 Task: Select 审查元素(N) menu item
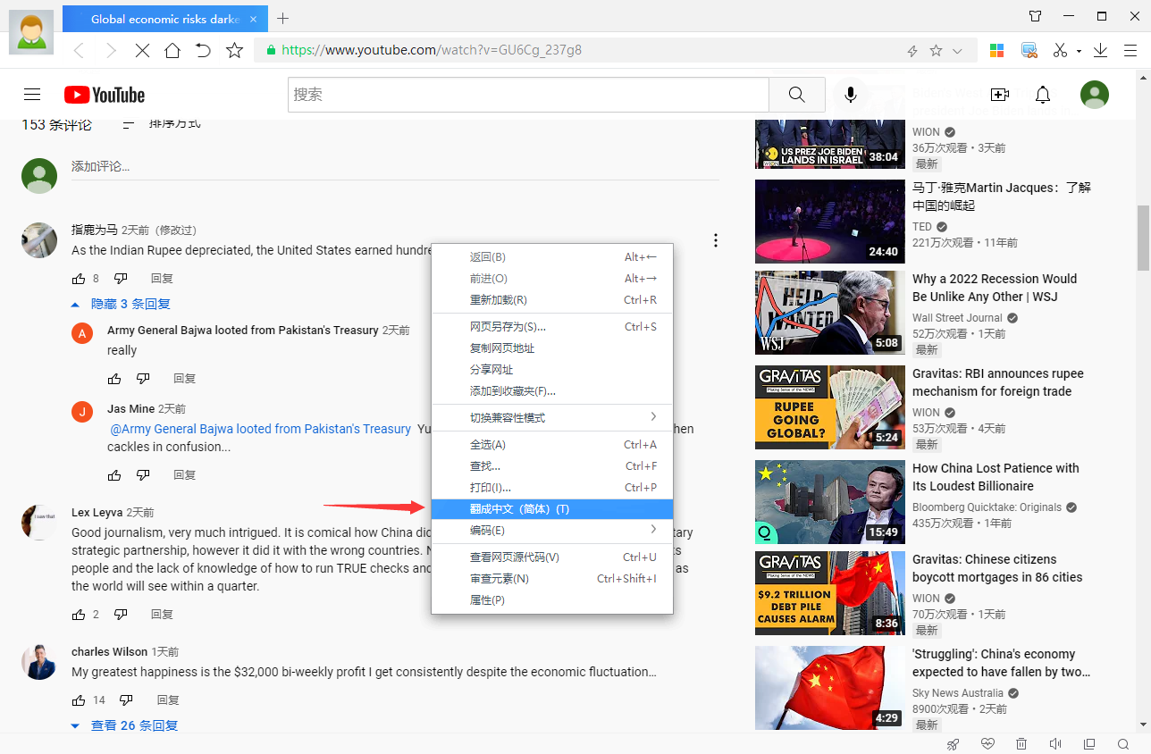[552, 579]
